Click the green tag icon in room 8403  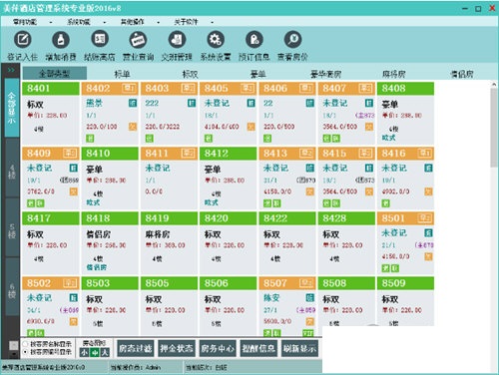pyautogui.click(x=150, y=139)
